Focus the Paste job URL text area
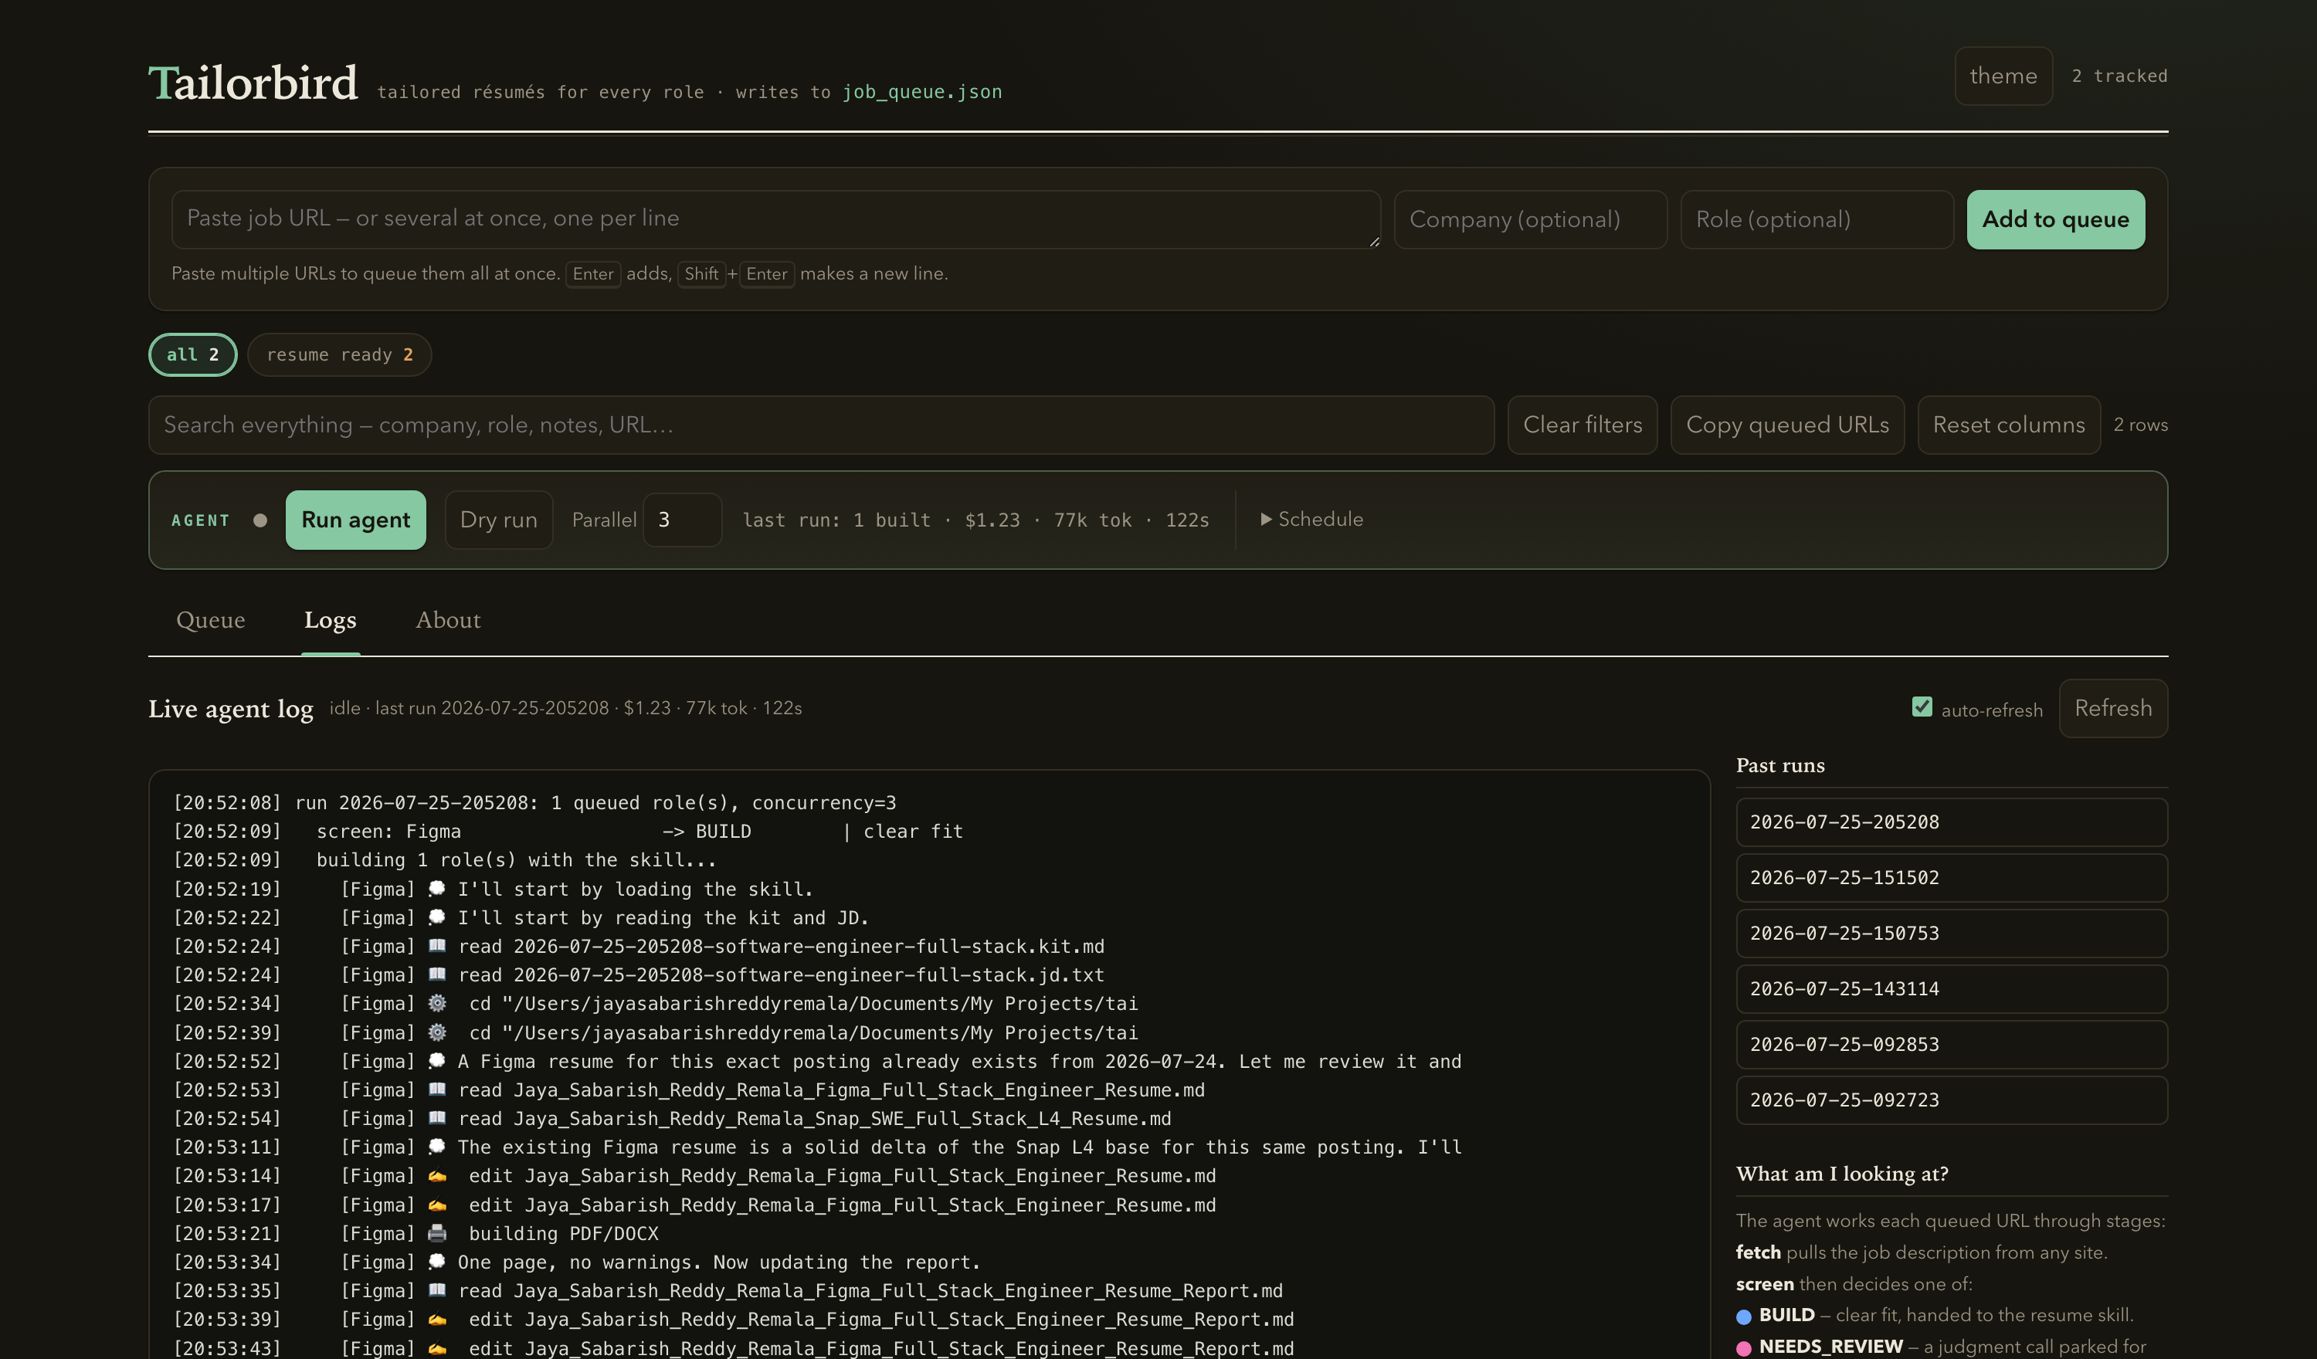 [x=775, y=219]
